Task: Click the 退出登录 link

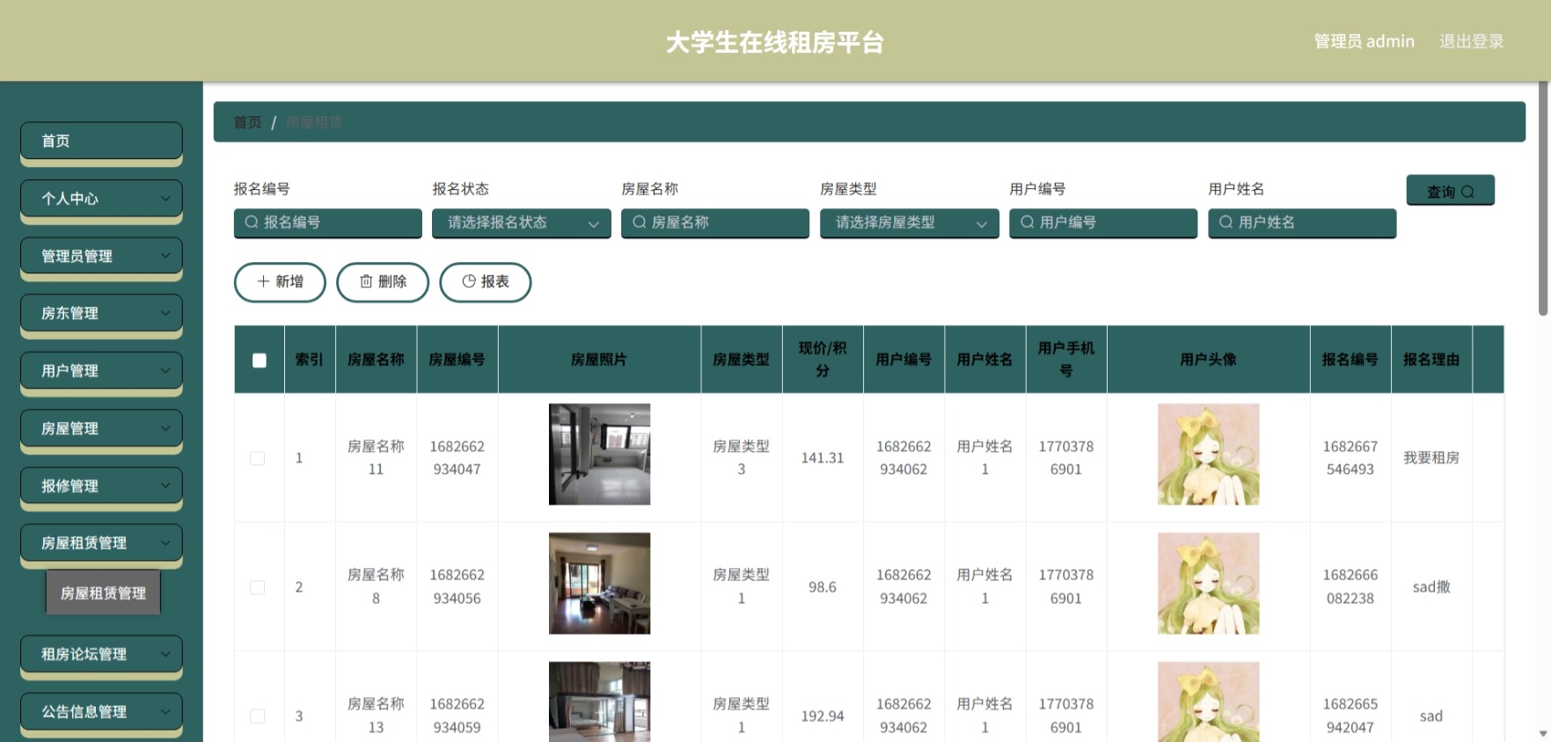Action: point(1471,41)
